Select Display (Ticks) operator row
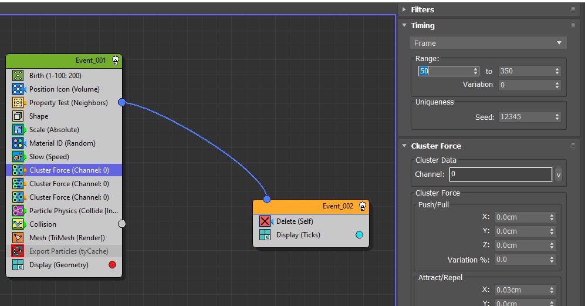 (x=311, y=234)
